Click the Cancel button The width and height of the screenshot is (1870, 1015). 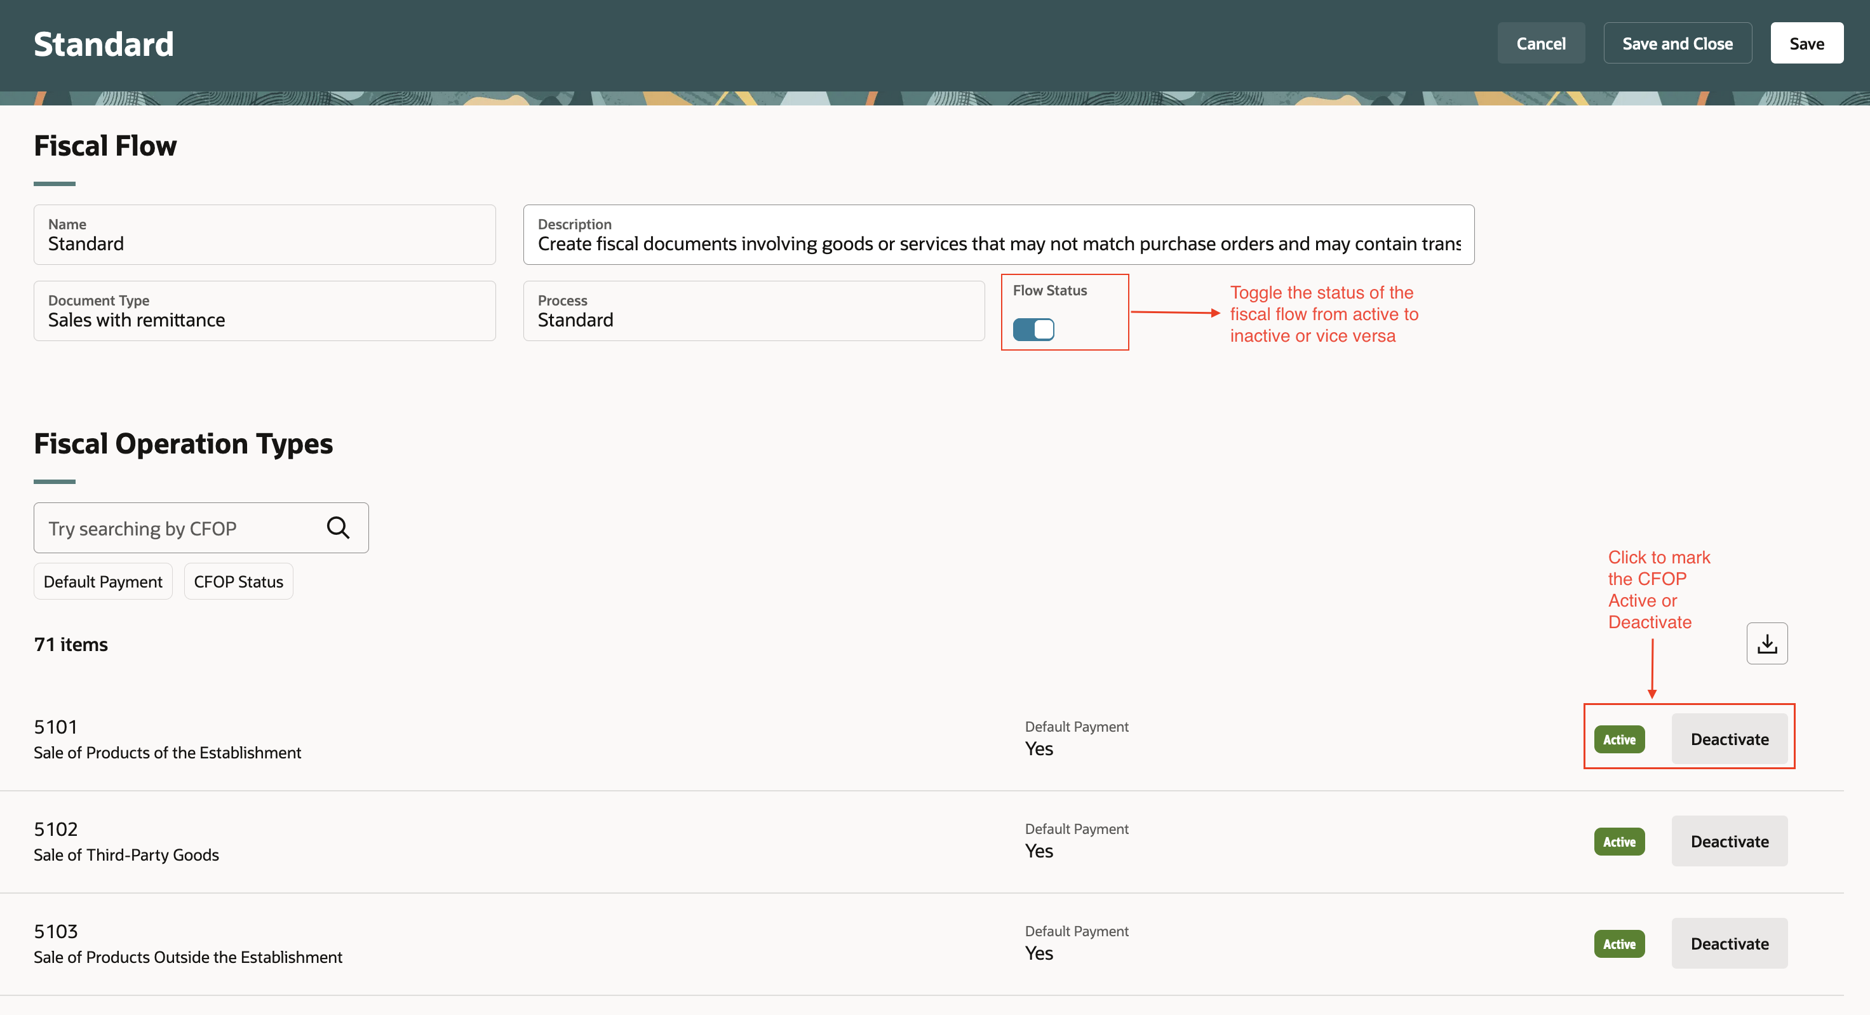[1540, 44]
